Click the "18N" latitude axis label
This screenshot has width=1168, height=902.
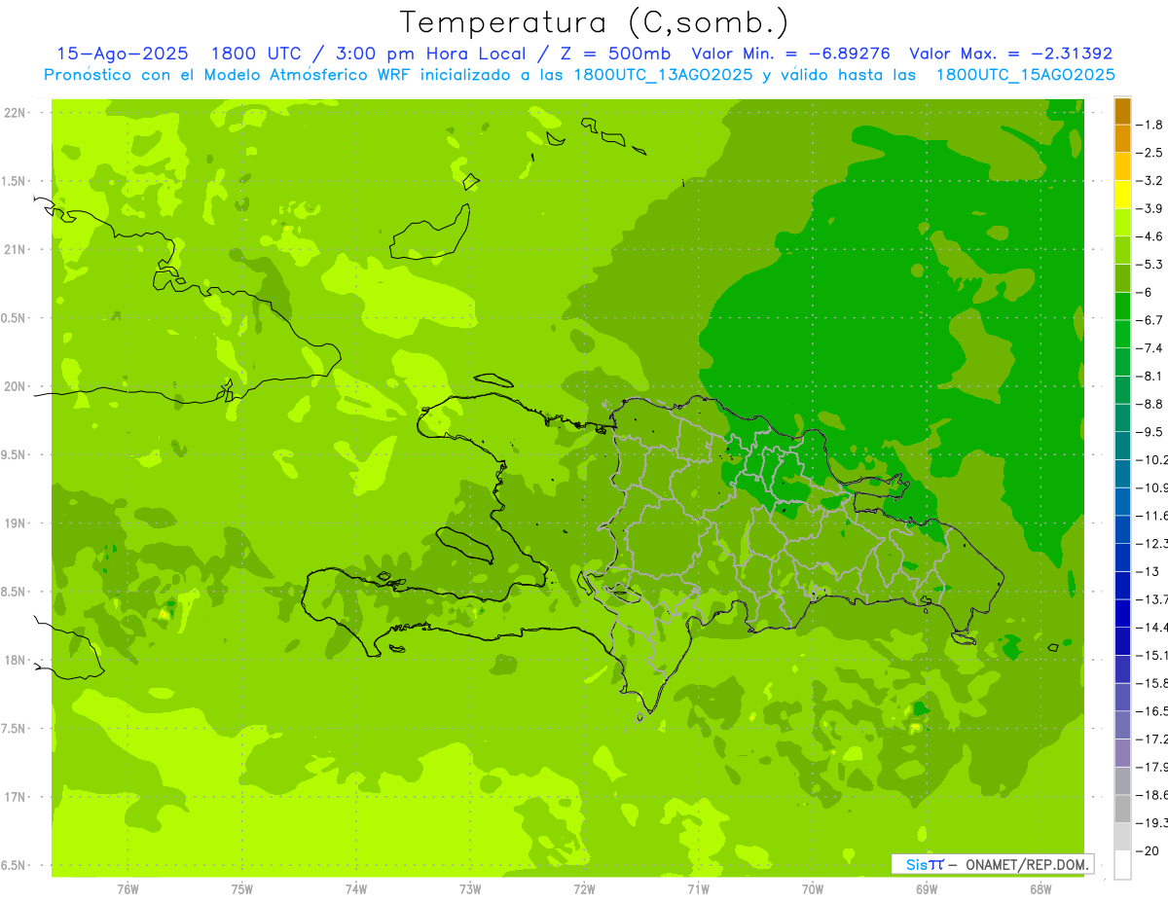click(16, 660)
